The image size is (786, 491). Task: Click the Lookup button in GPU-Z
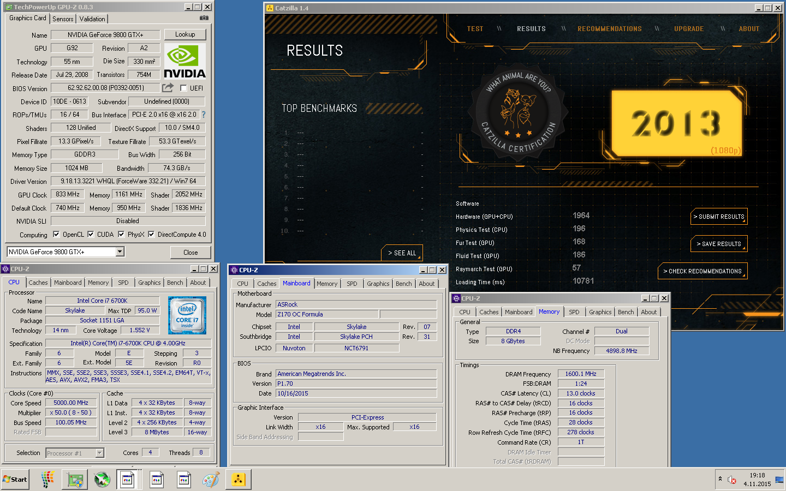tap(185, 34)
